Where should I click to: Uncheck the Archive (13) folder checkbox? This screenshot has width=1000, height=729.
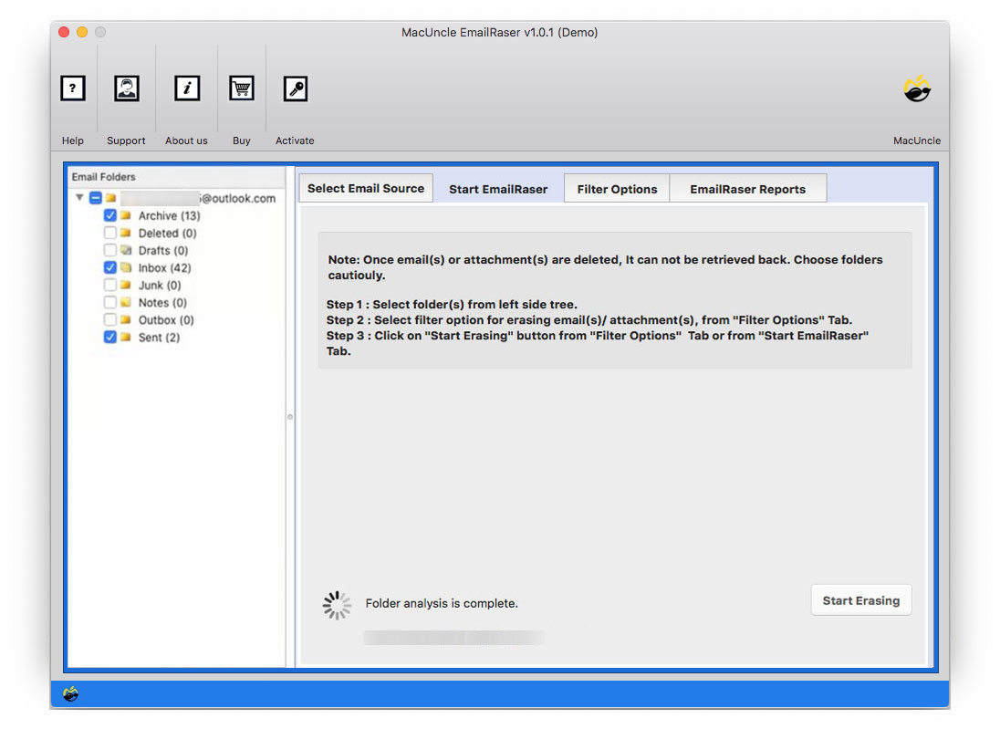click(109, 215)
